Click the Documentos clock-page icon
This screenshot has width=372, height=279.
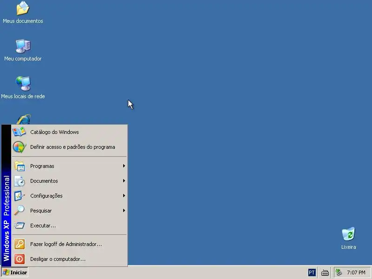[20, 181]
